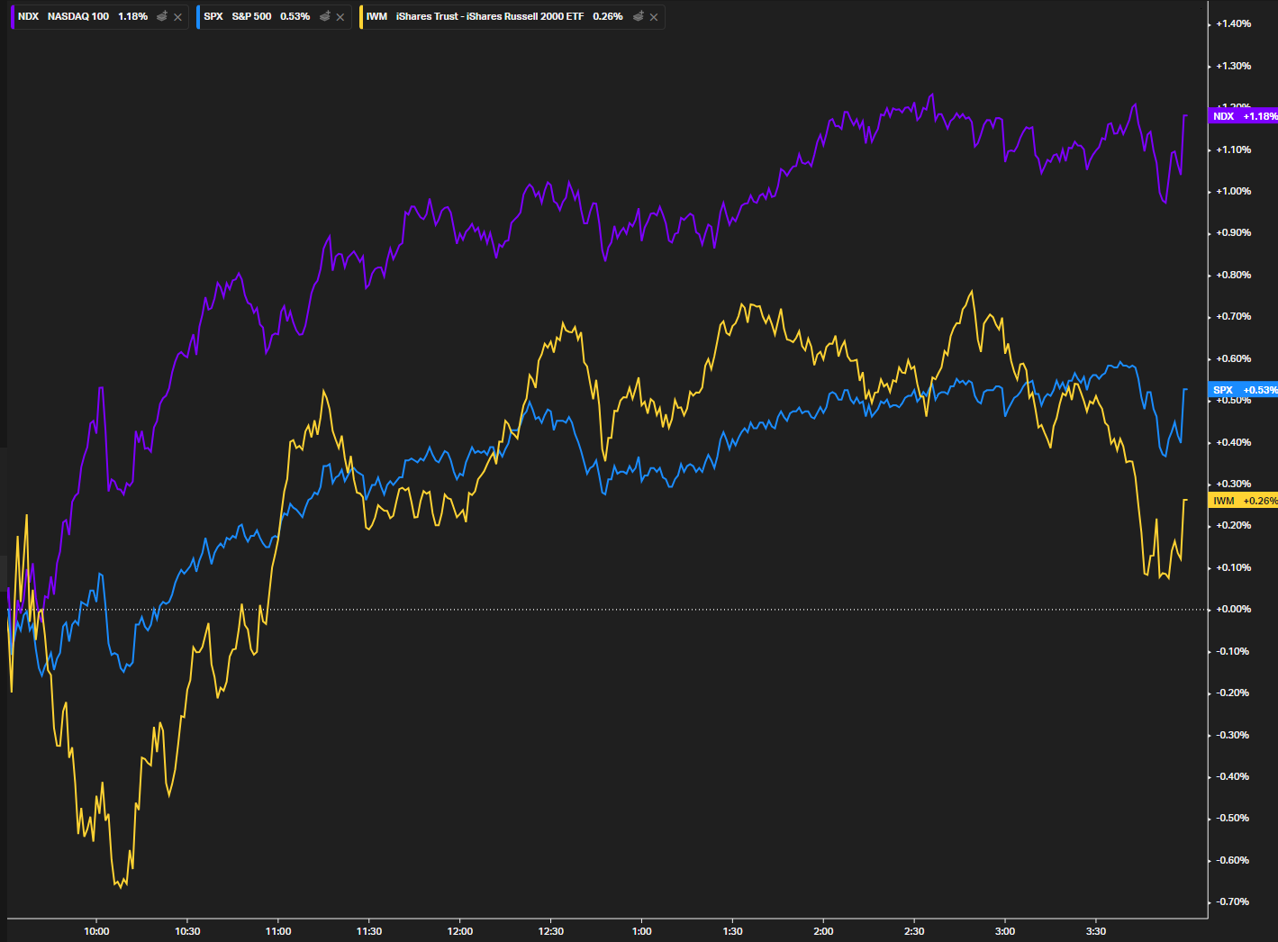Viewport: 1278px width, 942px height.
Task: Click the stack icon beside NDX 1.18%
Action: point(162,16)
